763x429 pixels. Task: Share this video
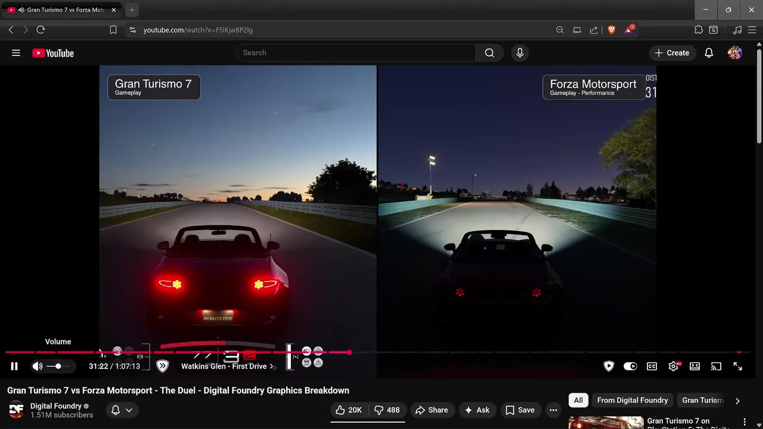(432, 410)
